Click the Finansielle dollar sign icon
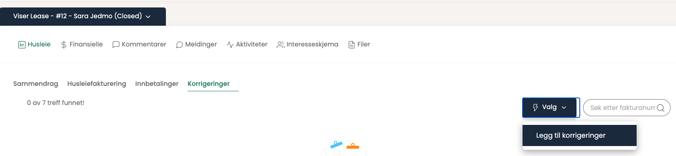 (64, 45)
